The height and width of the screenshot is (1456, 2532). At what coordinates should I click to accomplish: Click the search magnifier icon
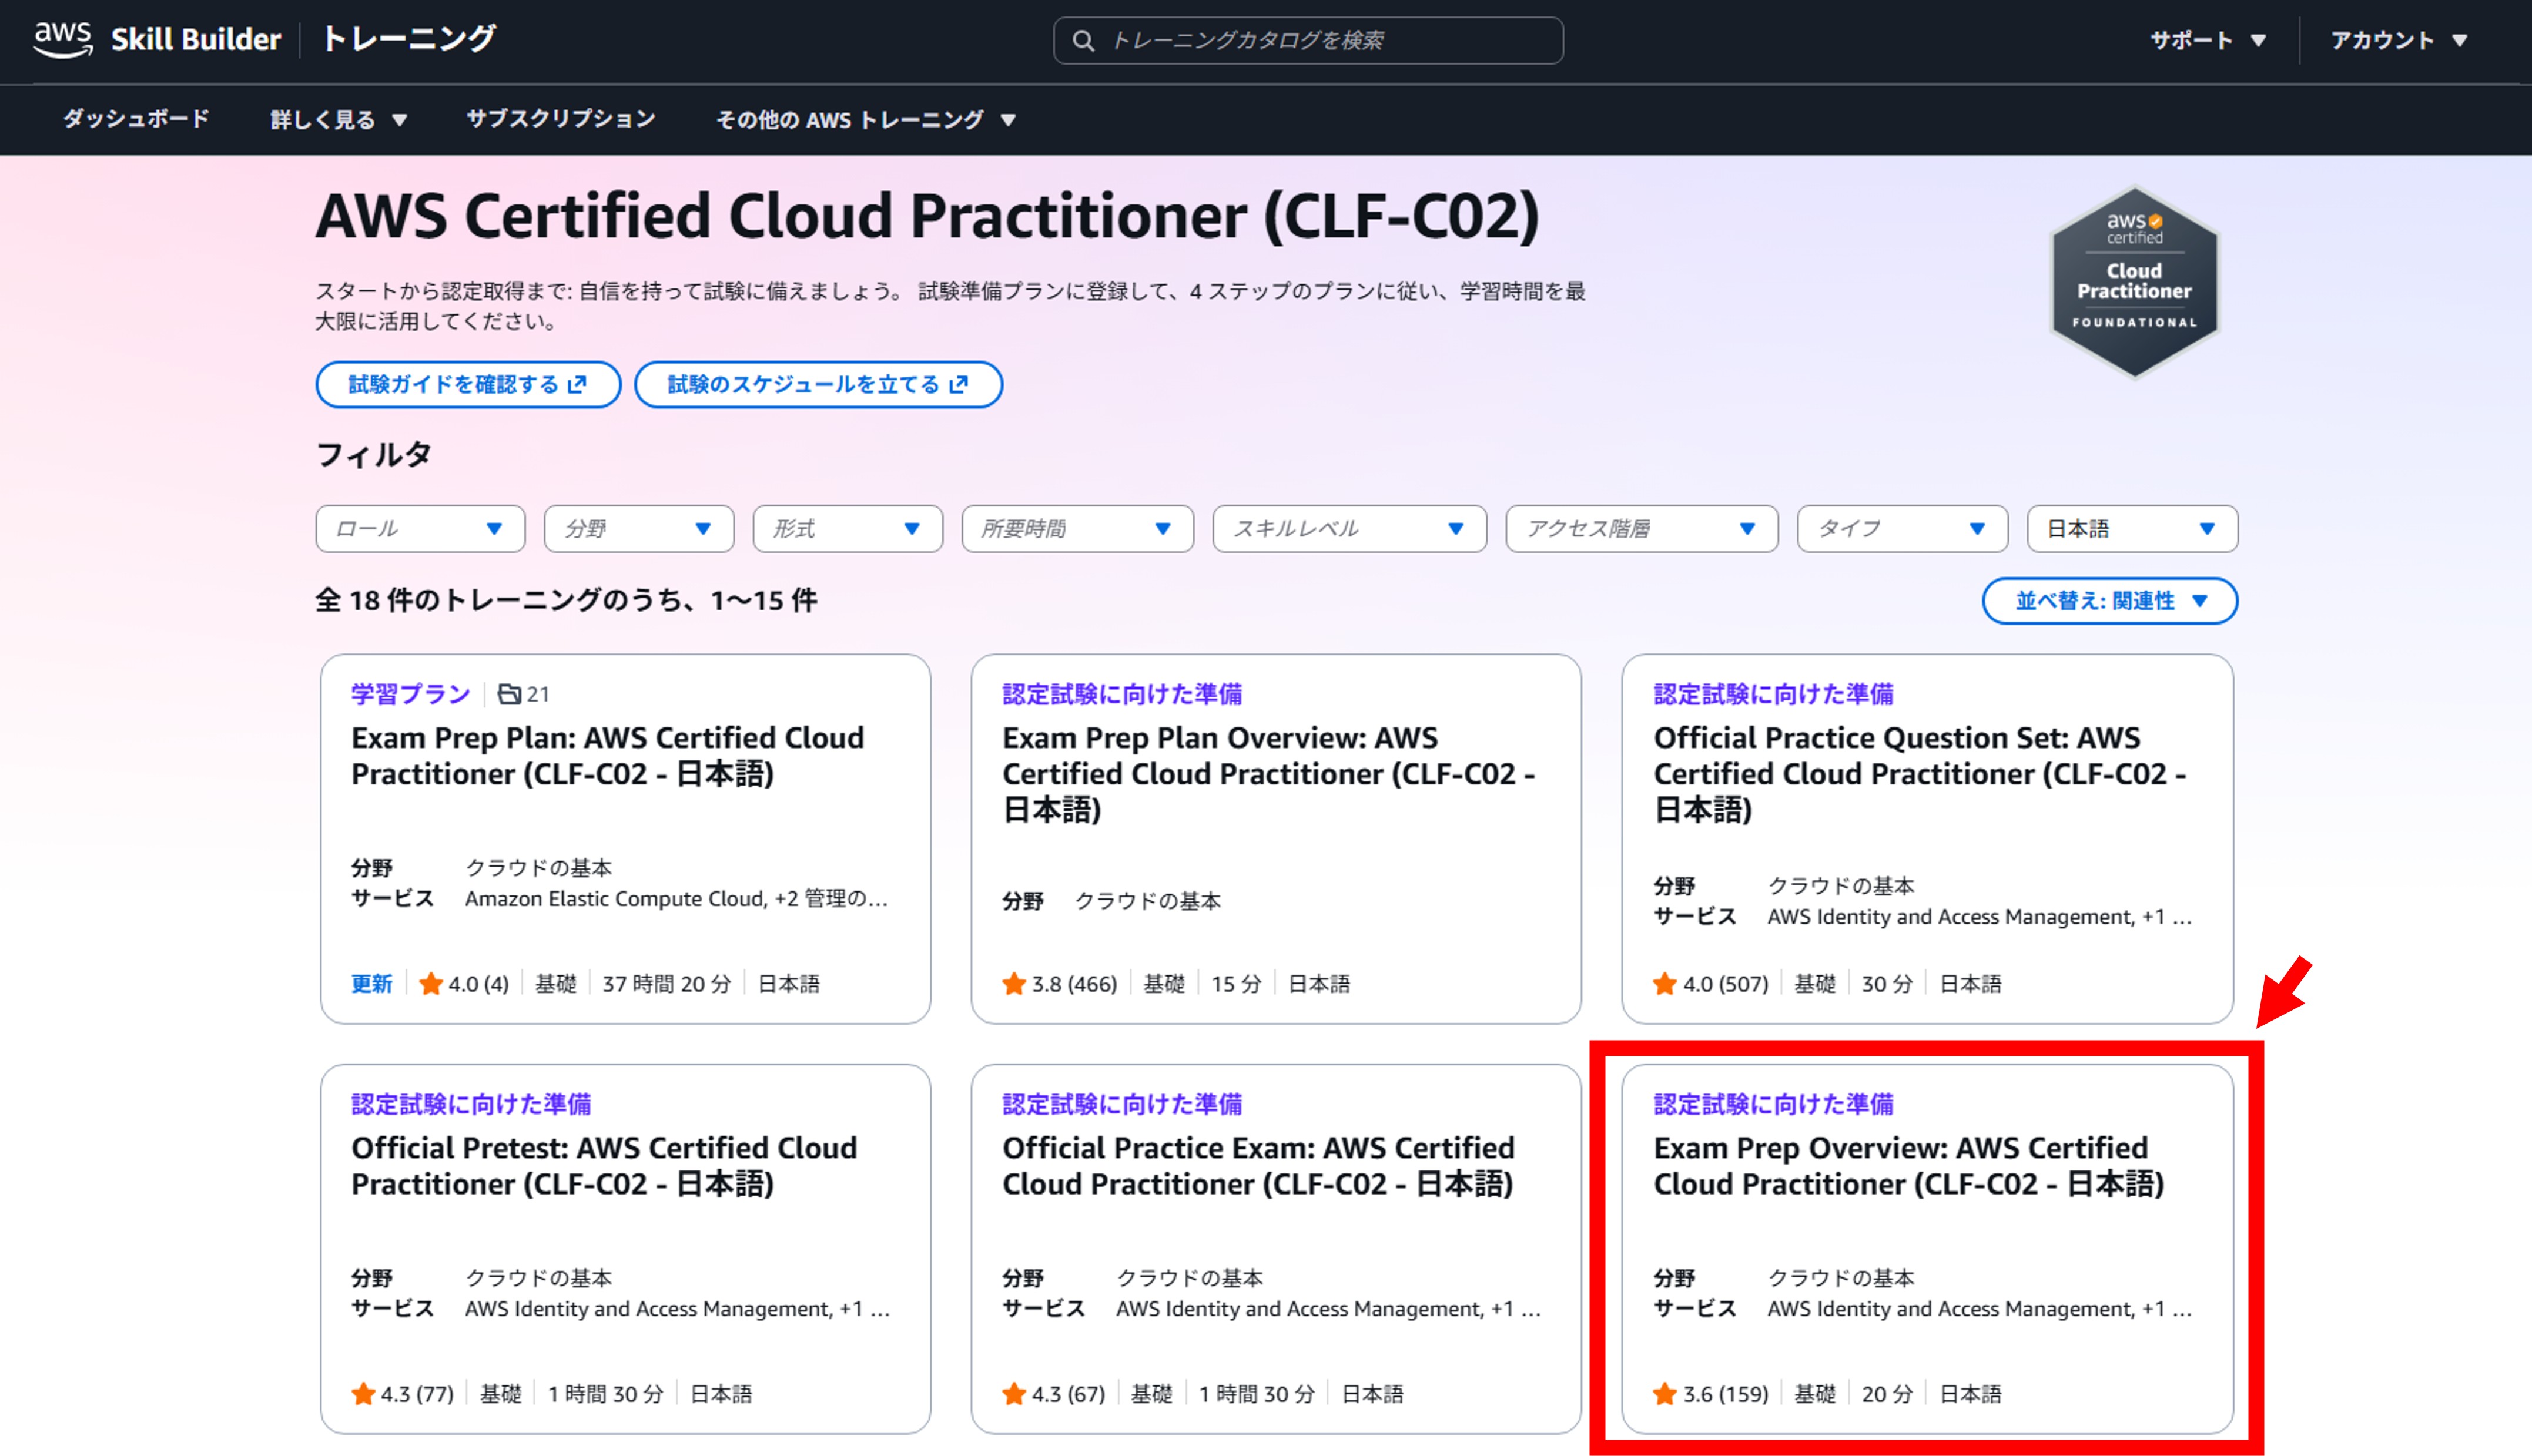(x=1082, y=41)
